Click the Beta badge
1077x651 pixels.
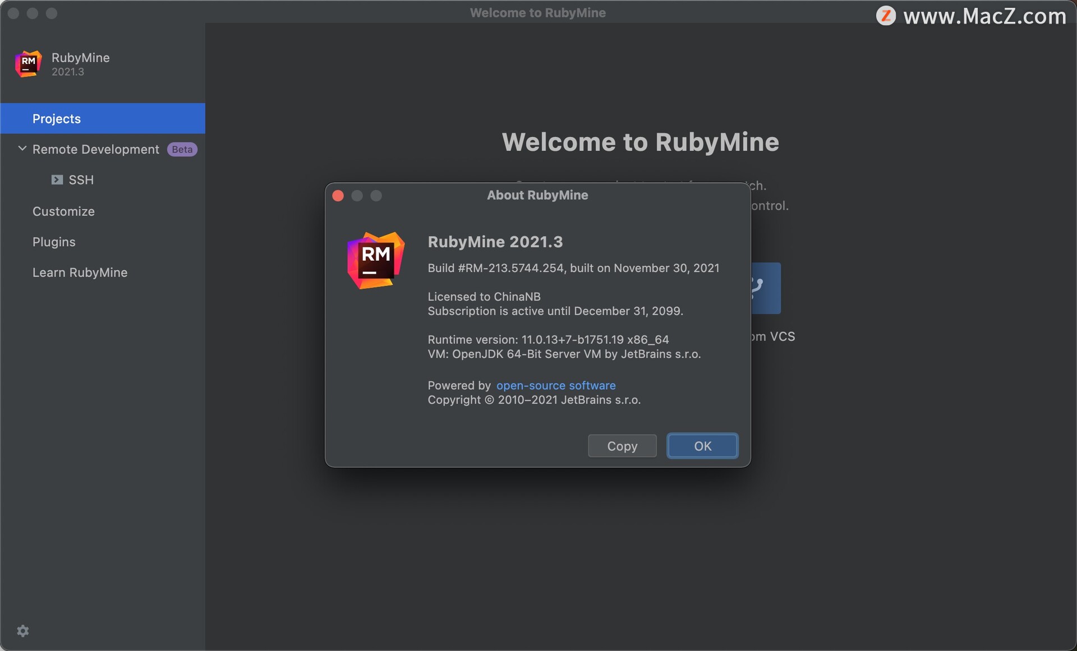(182, 149)
